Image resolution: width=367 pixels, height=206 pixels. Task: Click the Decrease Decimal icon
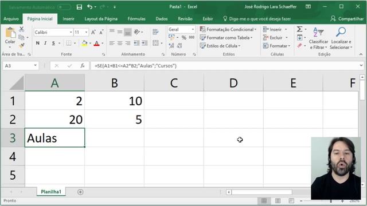179,45
